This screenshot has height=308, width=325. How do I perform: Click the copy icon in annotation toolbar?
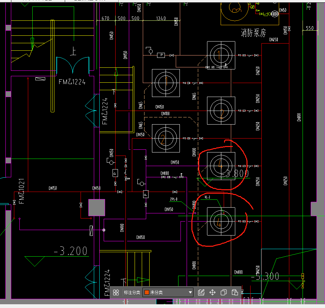224,292
